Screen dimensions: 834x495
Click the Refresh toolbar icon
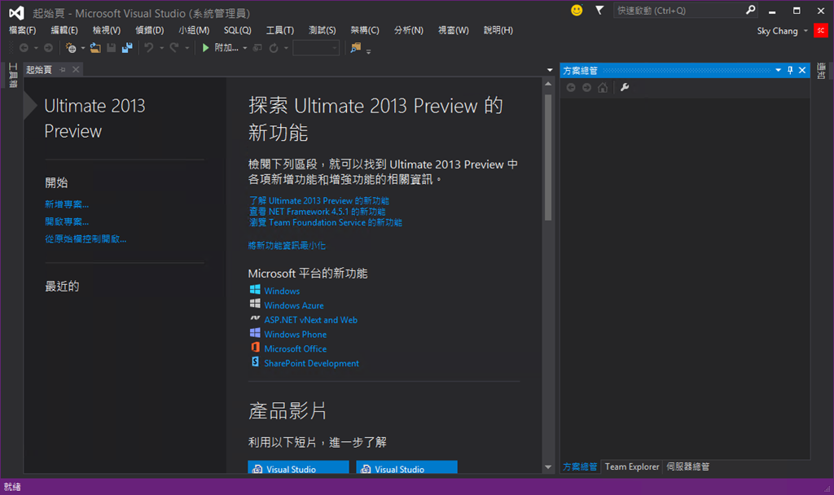(274, 48)
